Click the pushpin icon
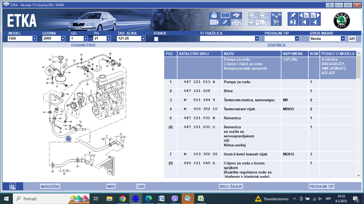 tap(293, 15)
